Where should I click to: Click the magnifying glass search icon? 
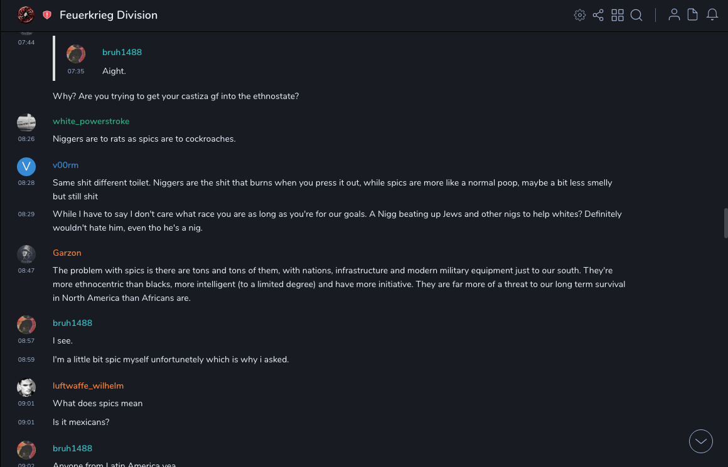coord(636,15)
